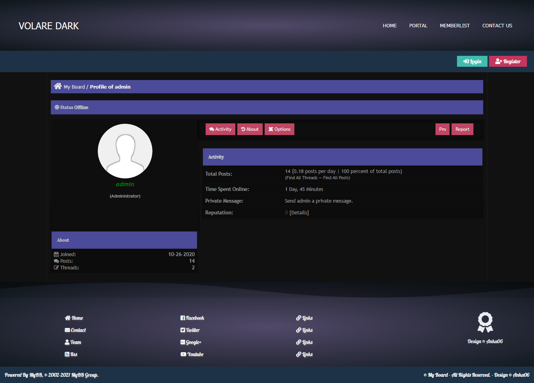This screenshot has width=534, height=383.
Task: Open the Facebook footer link
Action: tap(192, 318)
